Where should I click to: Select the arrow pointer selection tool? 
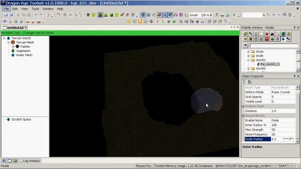point(76,15)
